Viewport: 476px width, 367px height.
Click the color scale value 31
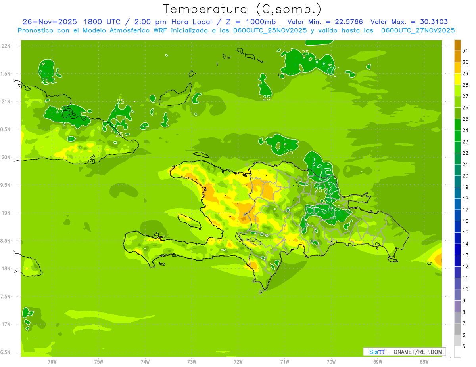point(466,51)
